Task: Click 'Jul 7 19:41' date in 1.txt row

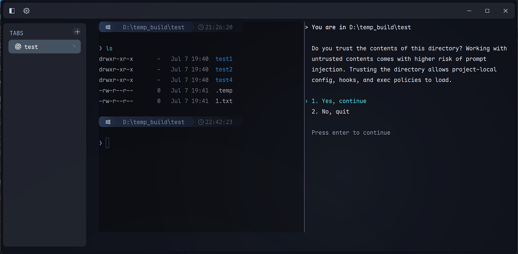Action: pyautogui.click(x=190, y=101)
